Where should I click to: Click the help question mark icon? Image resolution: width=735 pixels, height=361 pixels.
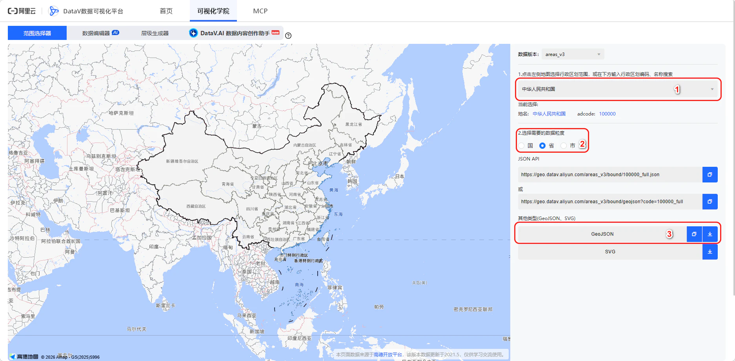288,36
